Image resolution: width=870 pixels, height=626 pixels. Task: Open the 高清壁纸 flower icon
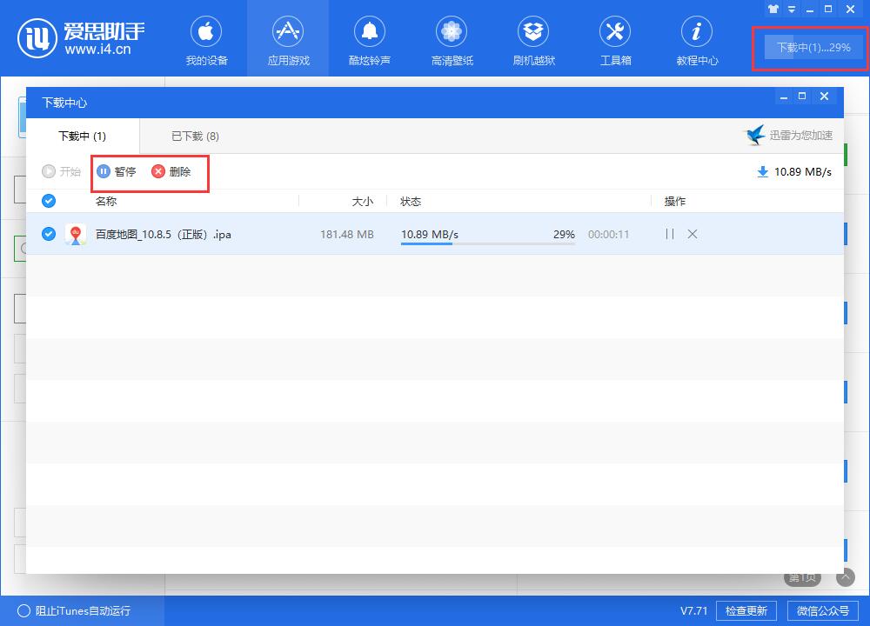click(x=451, y=31)
